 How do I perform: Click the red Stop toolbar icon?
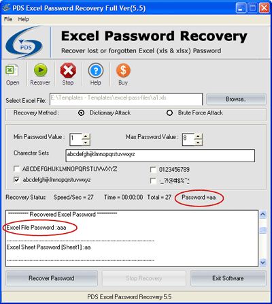68,70
